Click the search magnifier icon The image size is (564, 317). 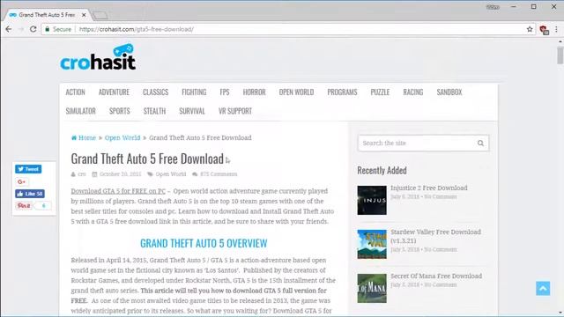(x=480, y=143)
